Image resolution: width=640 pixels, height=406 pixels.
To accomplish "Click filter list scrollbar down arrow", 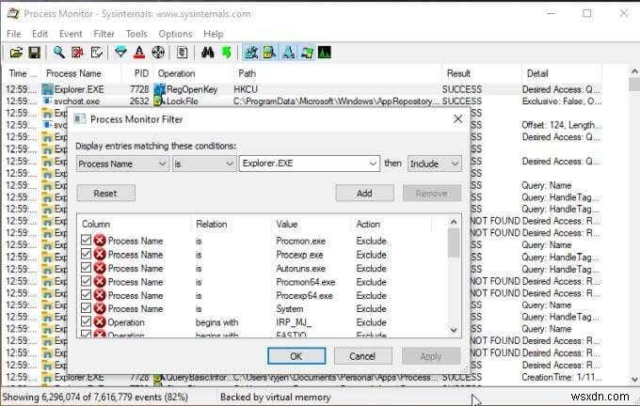I will pyautogui.click(x=454, y=330).
